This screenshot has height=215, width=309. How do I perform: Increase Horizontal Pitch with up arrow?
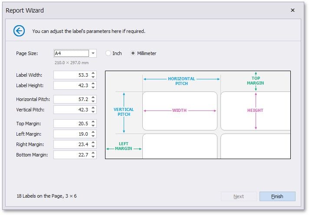tap(93, 97)
